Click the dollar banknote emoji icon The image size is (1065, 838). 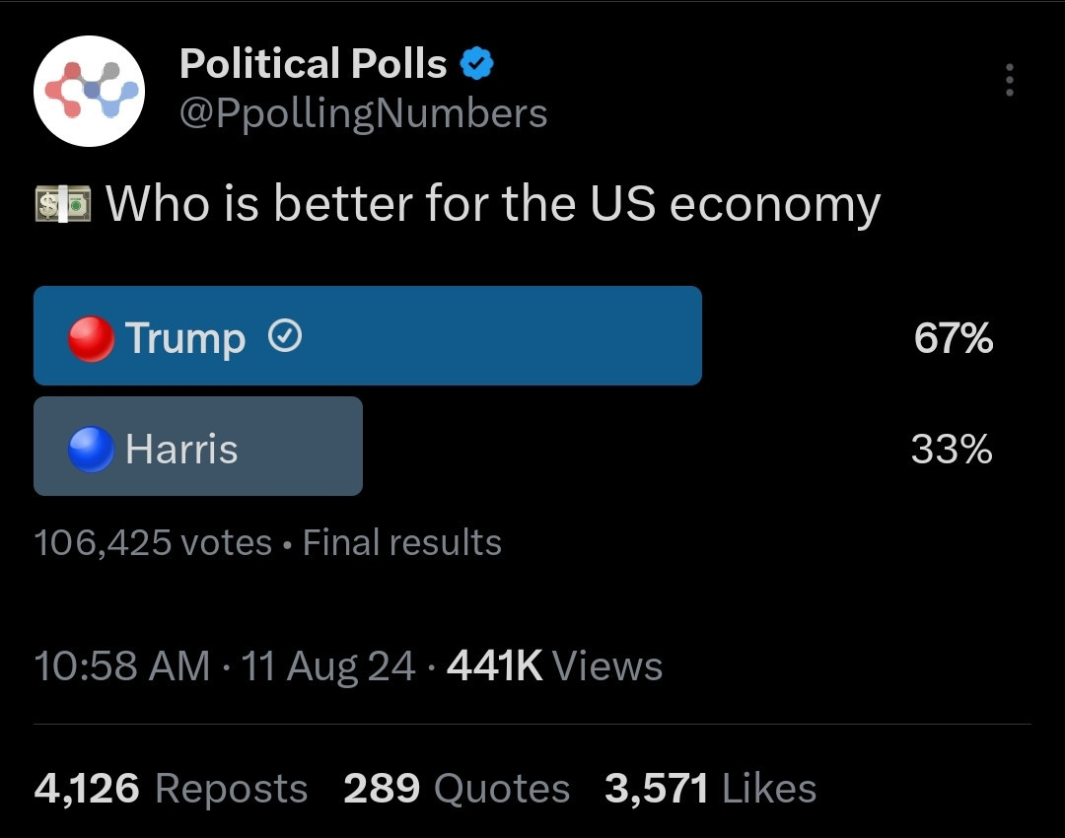(x=62, y=204)
